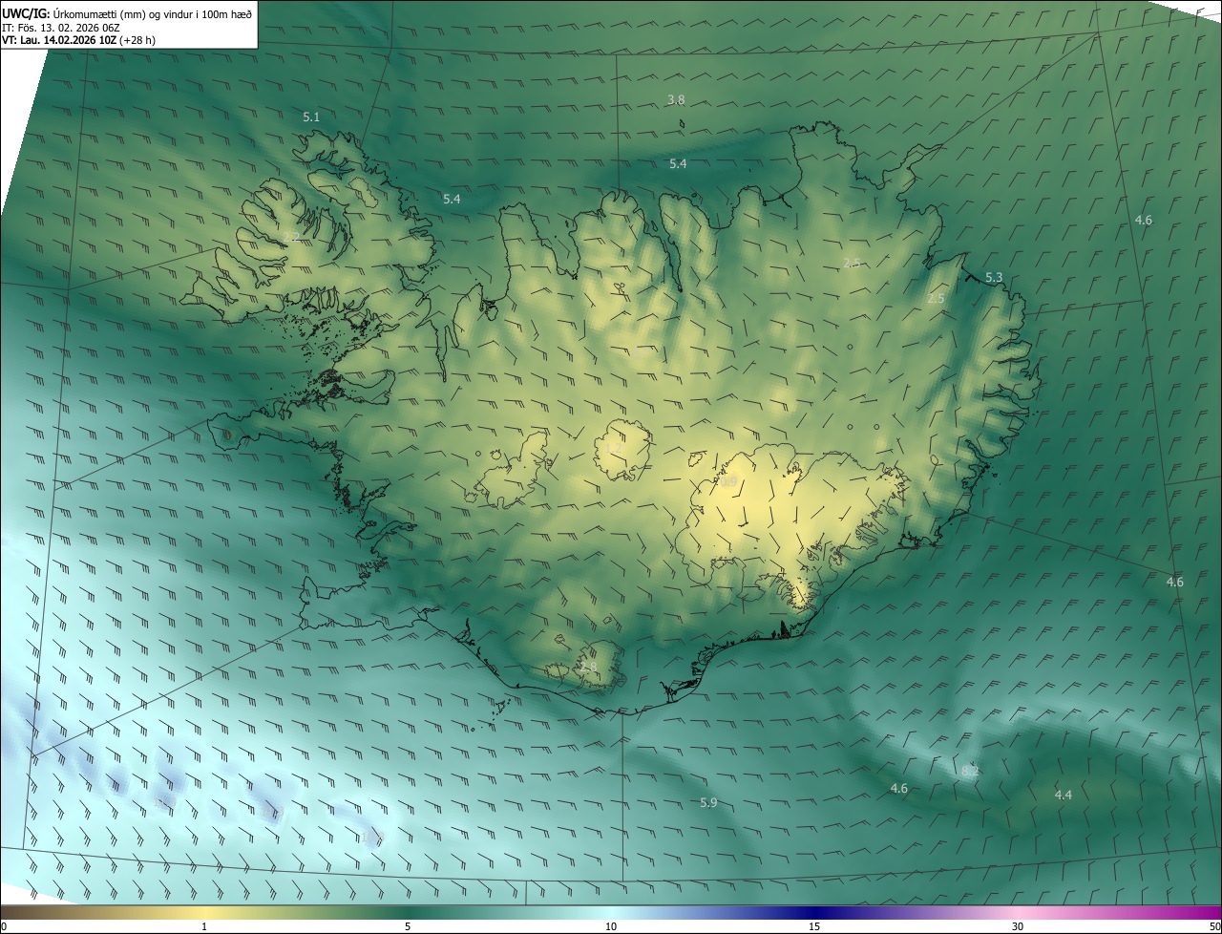The height and width of the screenshot is (934, 1222).
Task: Click the 4.4 value label on the map
Action: tap(1063, 795)
